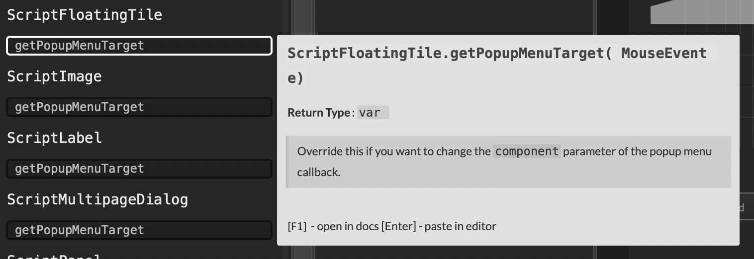Click the 'component' inline code word

tap(527, 151)
